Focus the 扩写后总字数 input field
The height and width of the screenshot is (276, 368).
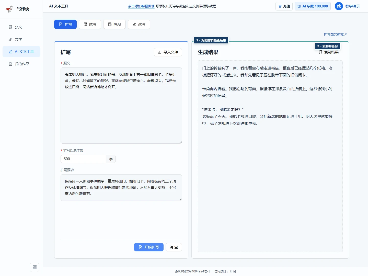83,159
